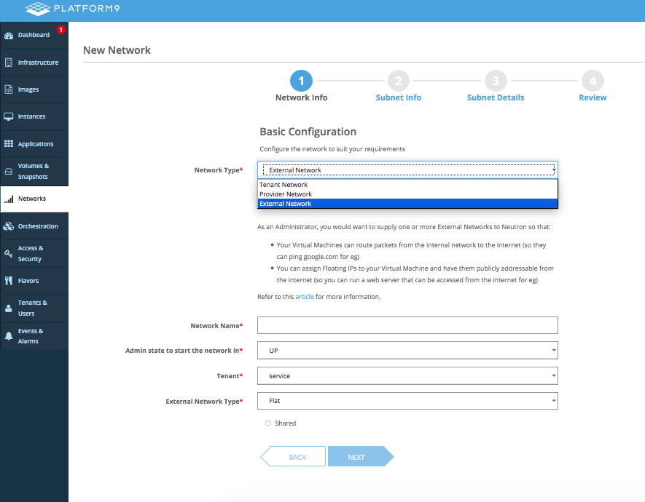Click the Network Name input field
The width and height of the screenshot is (645, 502).
pos(407,325)
